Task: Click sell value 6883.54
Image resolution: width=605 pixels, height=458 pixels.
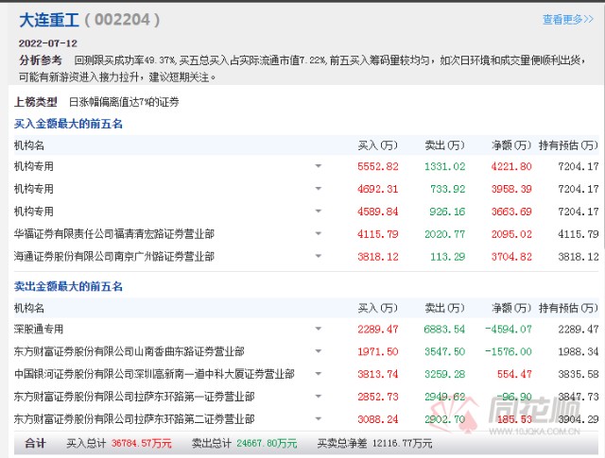Action: (445, 330)
